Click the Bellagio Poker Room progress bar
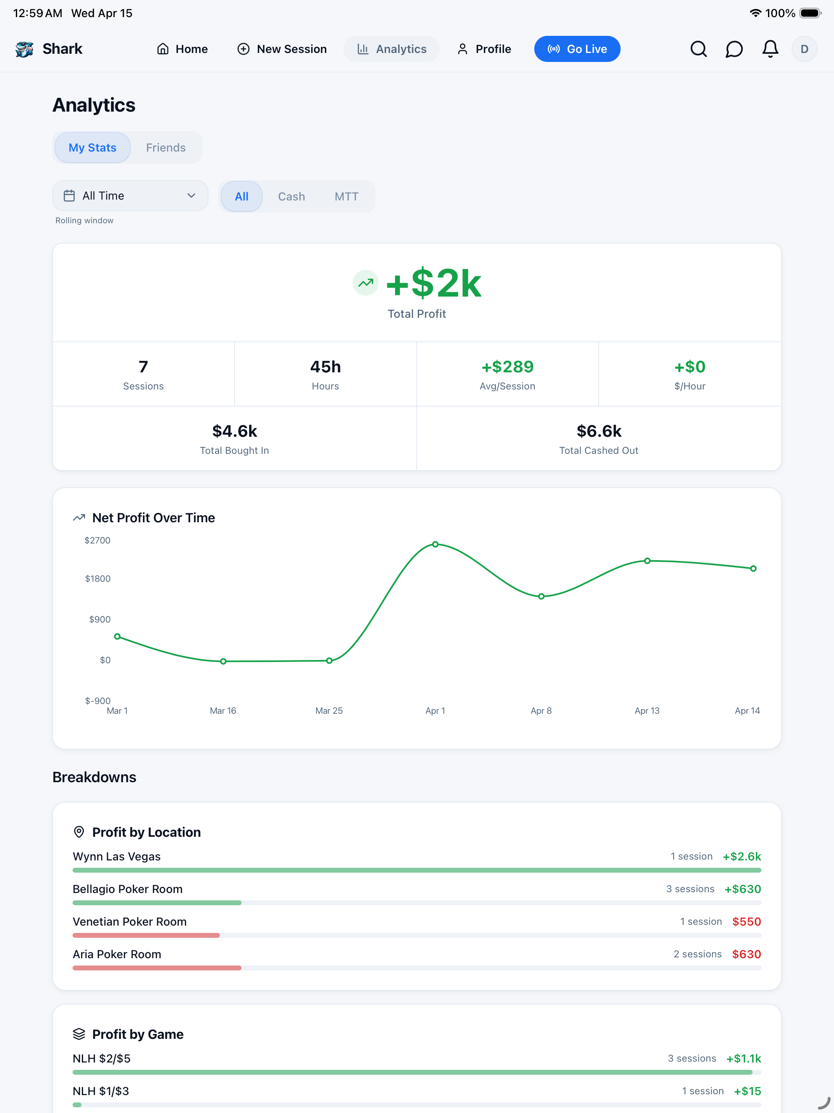The width and height of the screenshot is (834, 1113). click(x=417, y=903)
